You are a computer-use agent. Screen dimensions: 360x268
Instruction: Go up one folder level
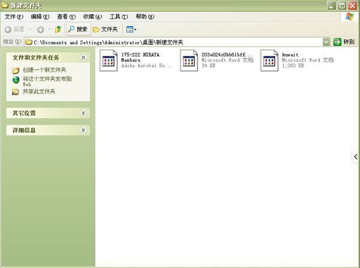[x=58, y=29]
